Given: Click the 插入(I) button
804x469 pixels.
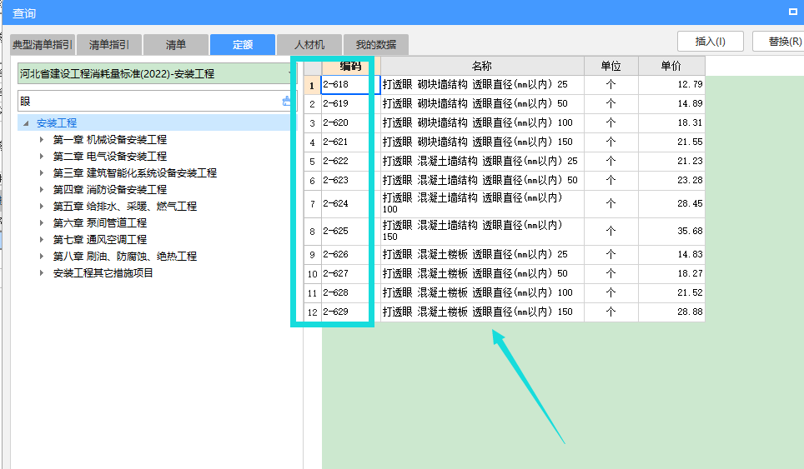Looking at the screenshot, I should coord(710,42).
